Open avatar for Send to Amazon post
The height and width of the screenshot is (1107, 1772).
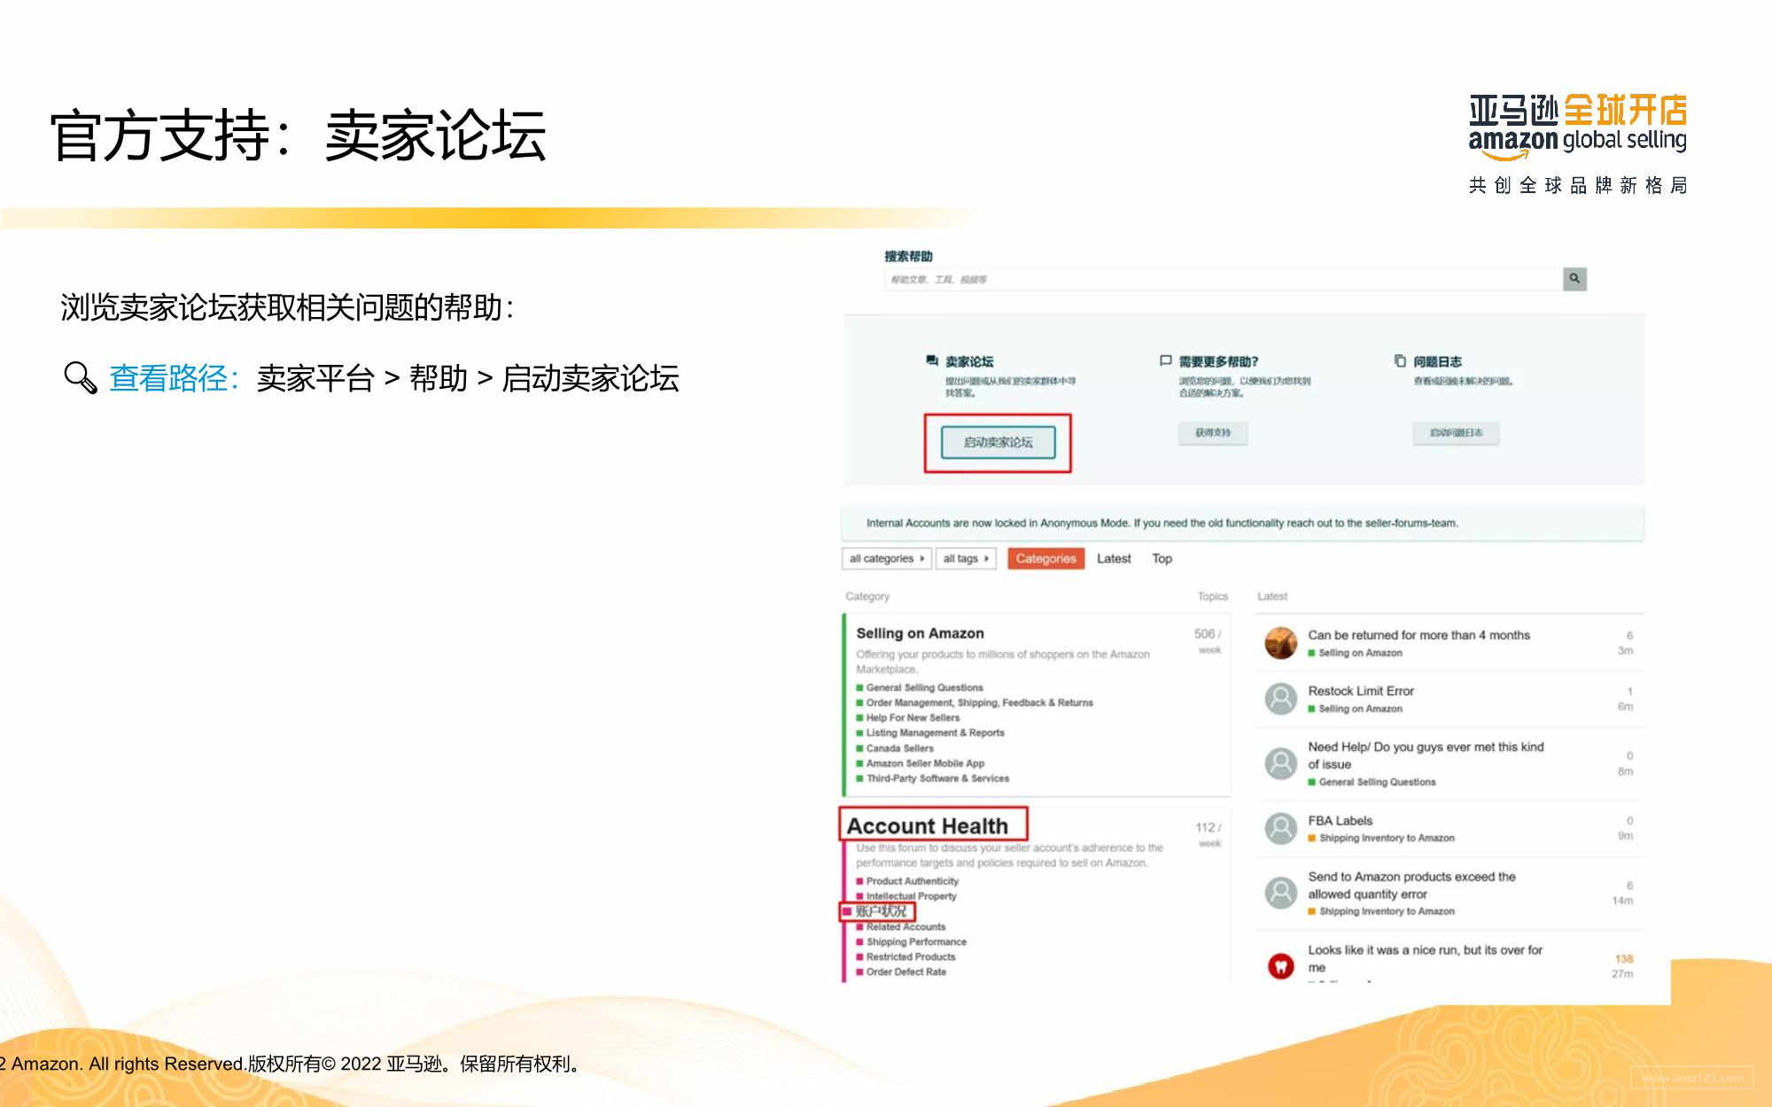[x=1280, y=893]
